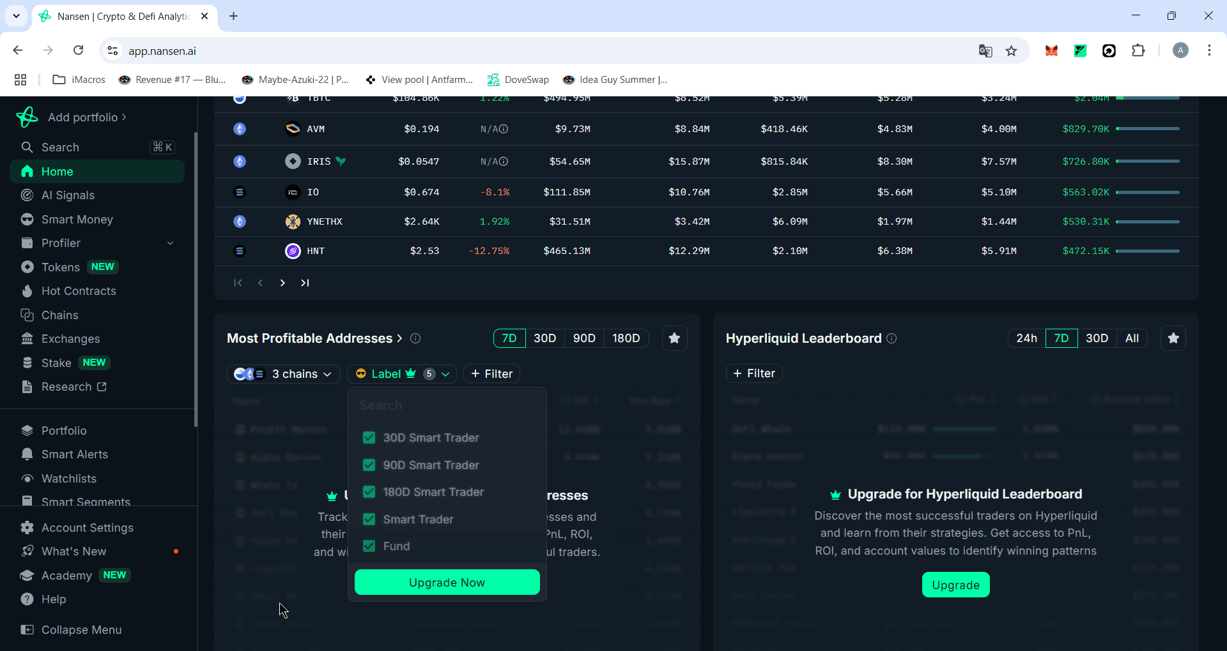Expand Add portfolio arrow

[x=124, y=117]
